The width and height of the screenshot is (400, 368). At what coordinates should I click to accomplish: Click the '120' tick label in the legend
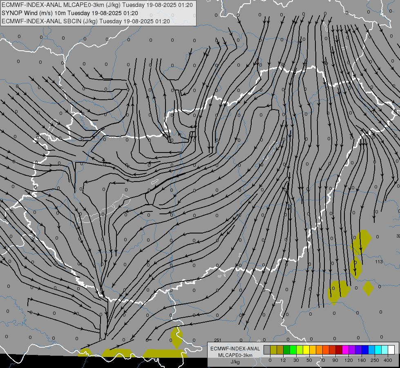(349, 360)
